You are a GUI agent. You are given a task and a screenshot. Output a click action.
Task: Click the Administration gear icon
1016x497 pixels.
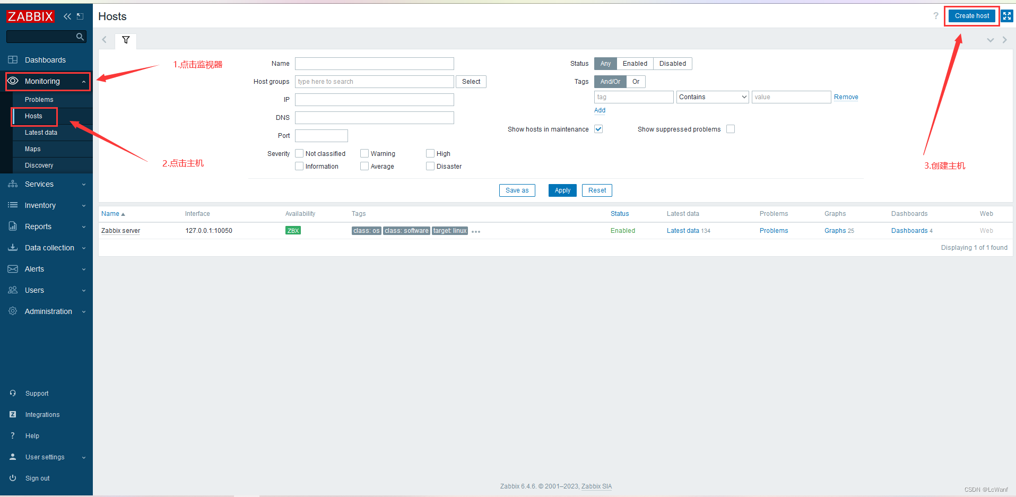click(13, 311)
